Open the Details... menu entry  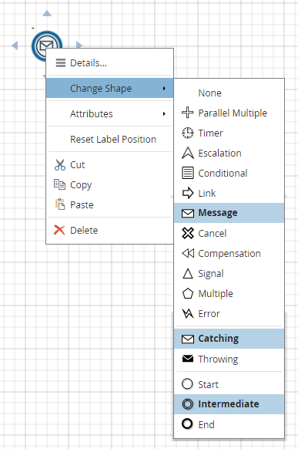pos(109,62)
